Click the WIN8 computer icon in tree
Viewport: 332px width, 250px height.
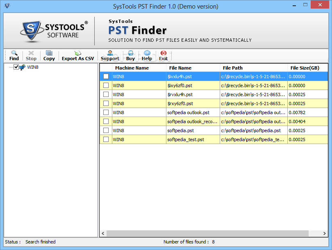(x=22, y=68)
